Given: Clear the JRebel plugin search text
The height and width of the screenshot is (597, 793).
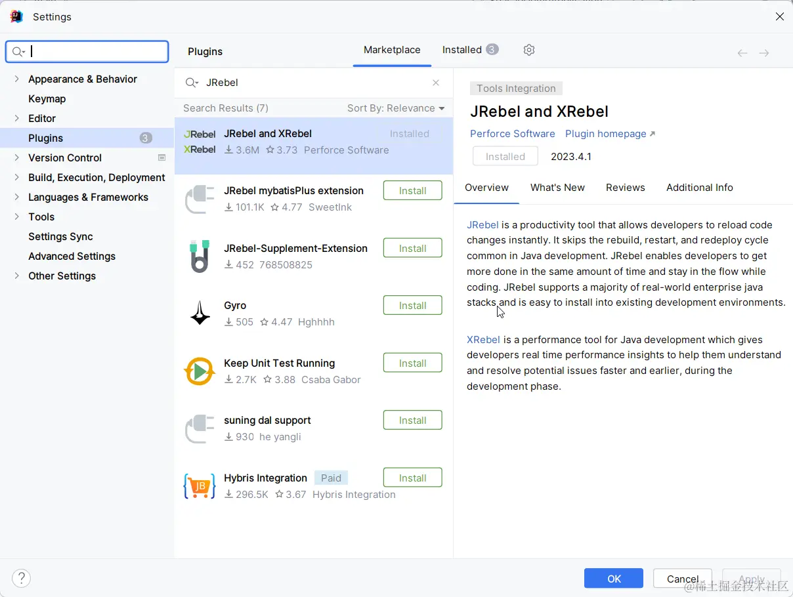Looking at the screenshot, I should click(436, 83).
